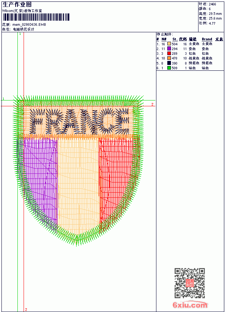Viewport: 225px width, 312px height.
Task: Click stitch value 509 in row 6
Action: (x=175, y=68)
